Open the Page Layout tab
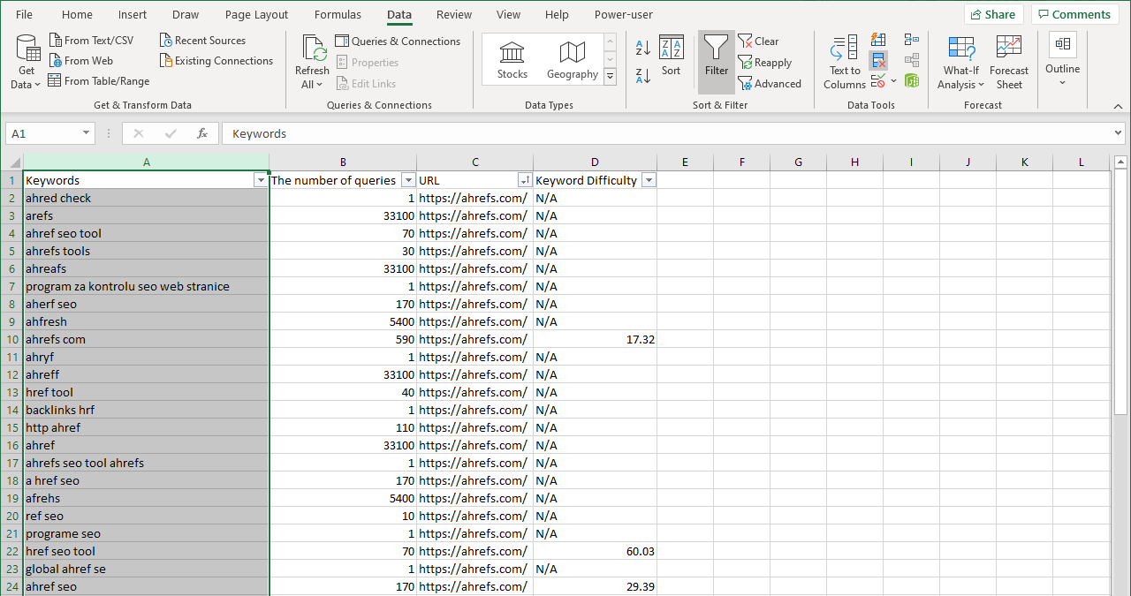Viewport: 1131px width, 596px height. (x=256, y=14)
